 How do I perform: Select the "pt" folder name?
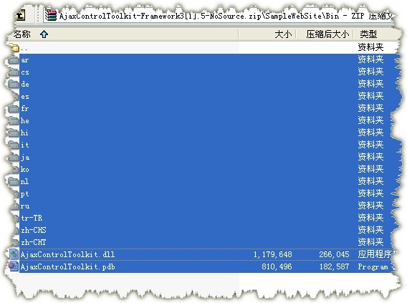coord(24,194)
